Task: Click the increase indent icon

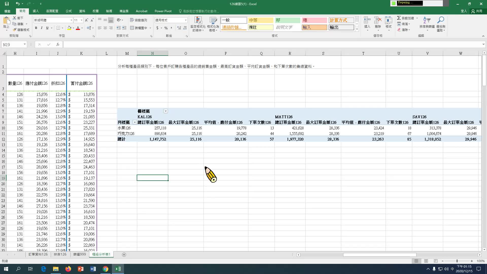Action: pyautogui.click(x=124, y=28)
